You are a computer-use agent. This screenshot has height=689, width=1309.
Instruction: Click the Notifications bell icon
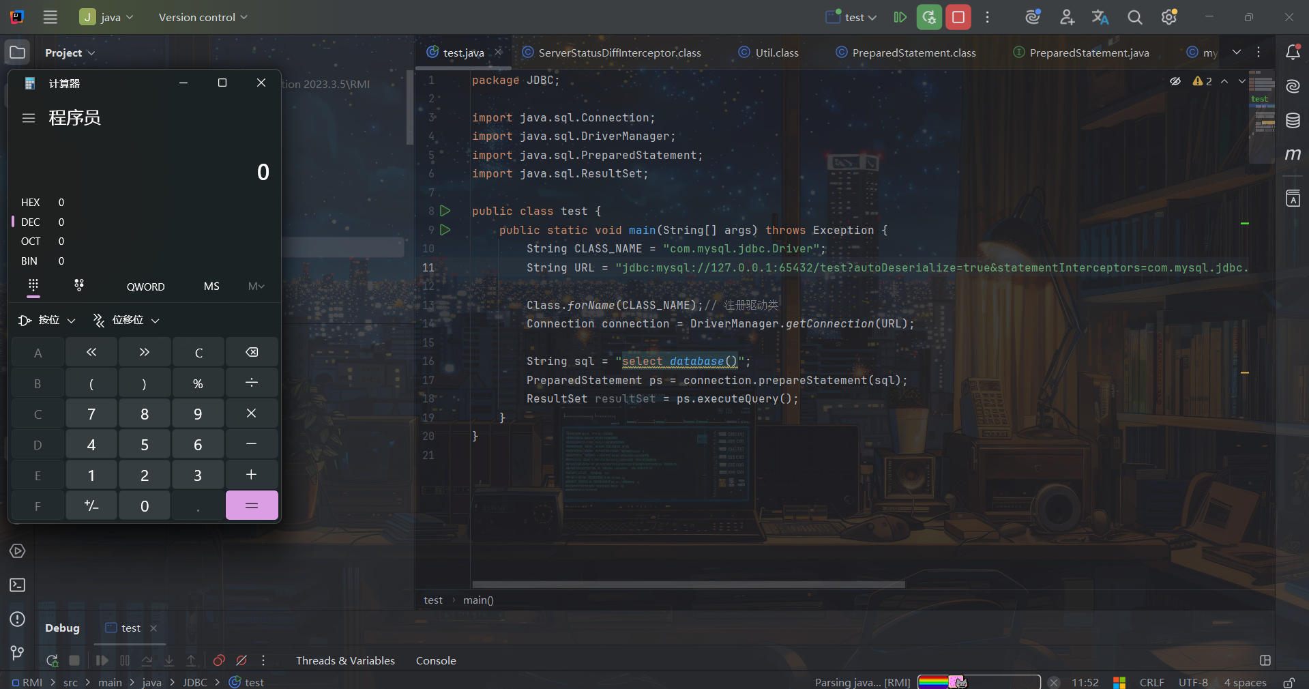1292,53
